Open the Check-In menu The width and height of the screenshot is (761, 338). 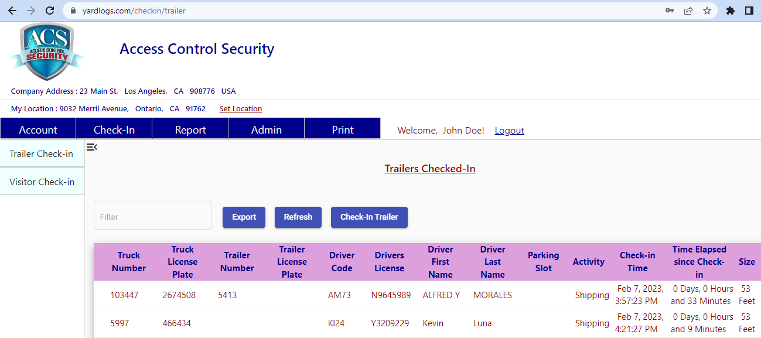[x=114, y=129]
